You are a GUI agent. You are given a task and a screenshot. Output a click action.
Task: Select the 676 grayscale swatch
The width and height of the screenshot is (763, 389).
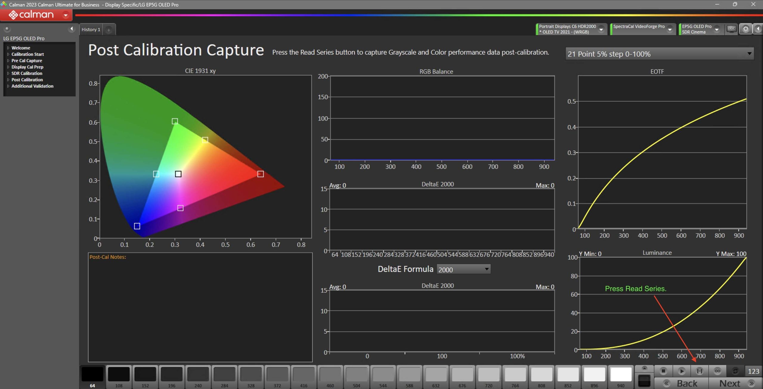tap(462, 377)
